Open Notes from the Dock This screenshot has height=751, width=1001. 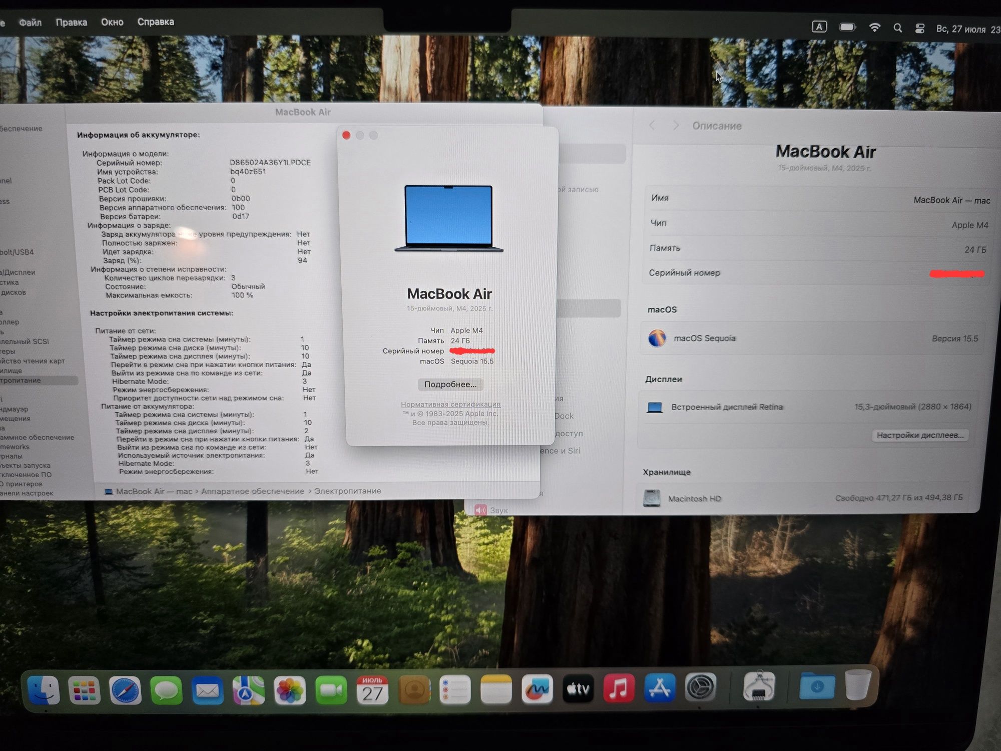tap(496, 690)
